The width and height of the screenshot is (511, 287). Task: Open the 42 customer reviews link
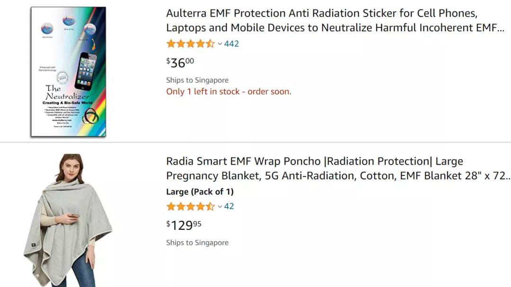pyautogui.click(x=229, y=207)
